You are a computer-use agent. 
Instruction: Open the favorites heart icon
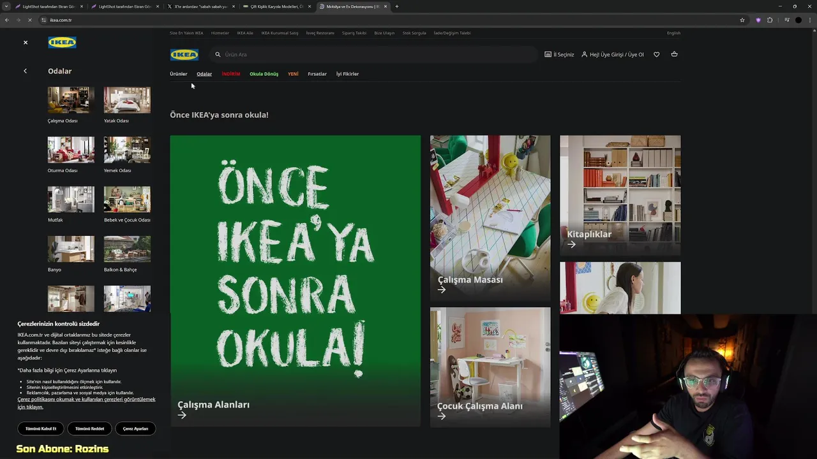tap(656, 54)
